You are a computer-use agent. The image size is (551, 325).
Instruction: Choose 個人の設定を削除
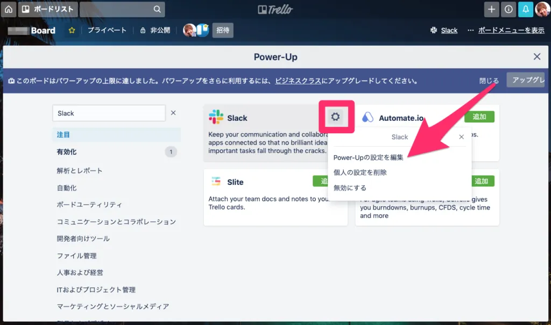point(360,172)
